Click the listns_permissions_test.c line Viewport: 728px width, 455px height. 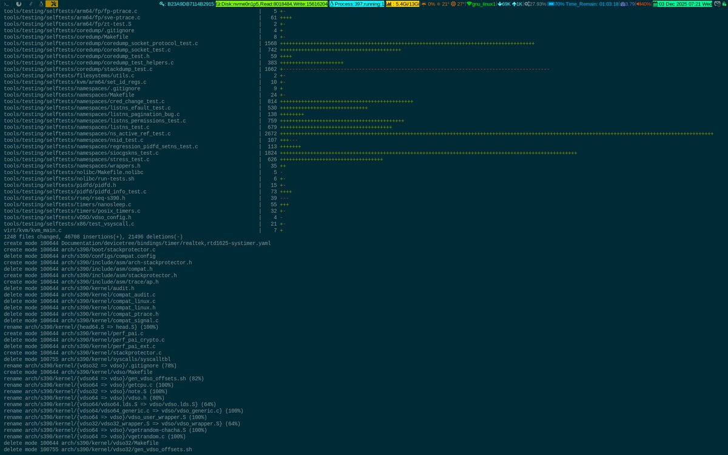[204, 121]
